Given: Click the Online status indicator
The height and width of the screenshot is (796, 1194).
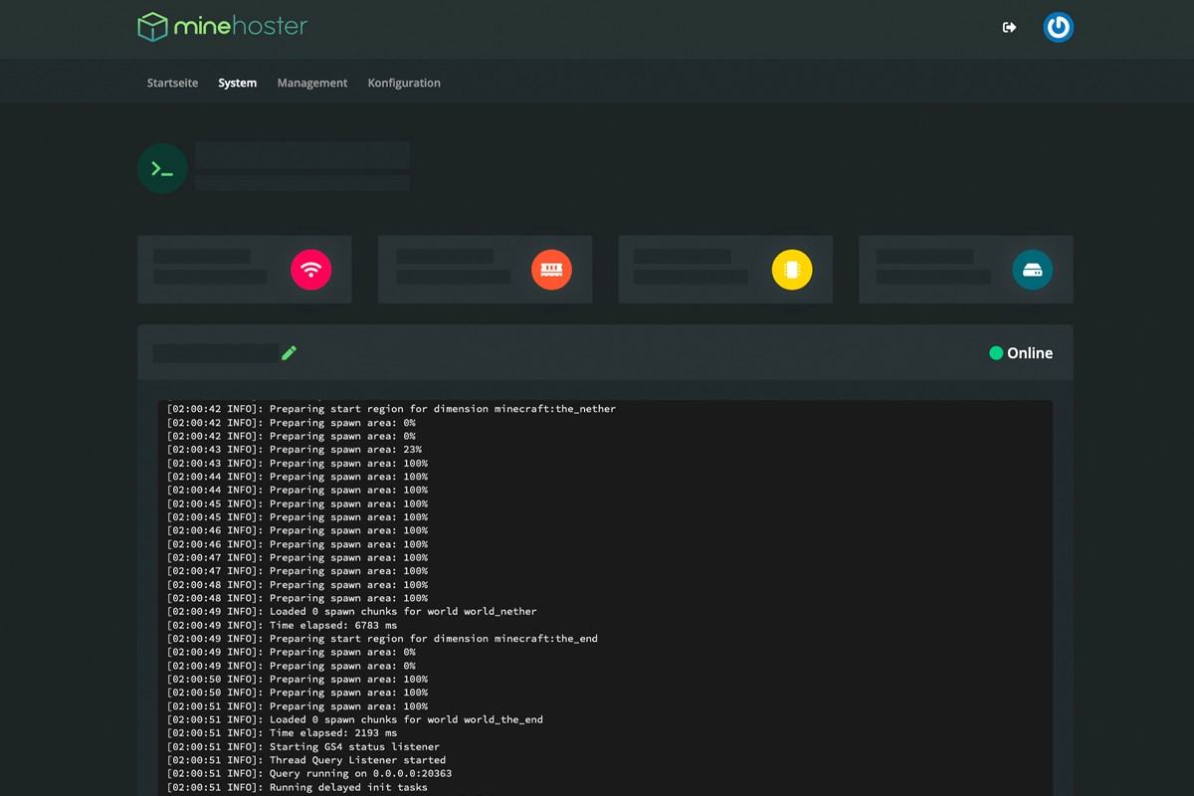Looking at the screenshot, I should (1021, 353).
